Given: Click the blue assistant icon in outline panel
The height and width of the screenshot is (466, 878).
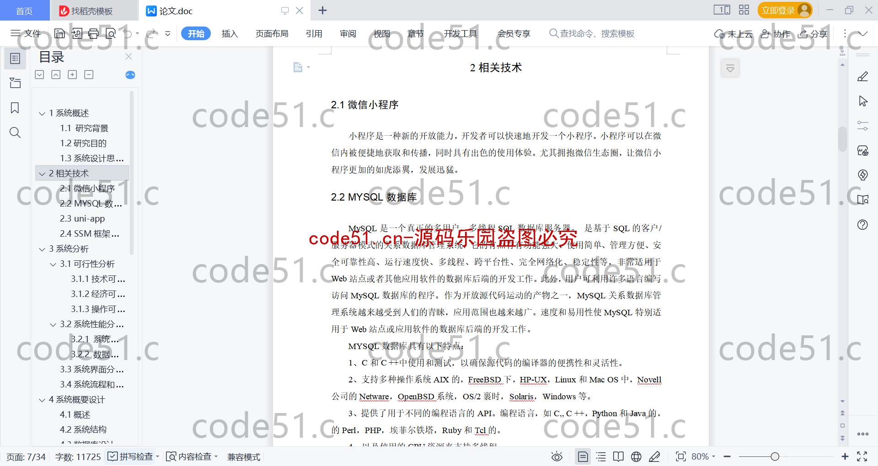Looking at the screenshot, I should pos(130,75).
